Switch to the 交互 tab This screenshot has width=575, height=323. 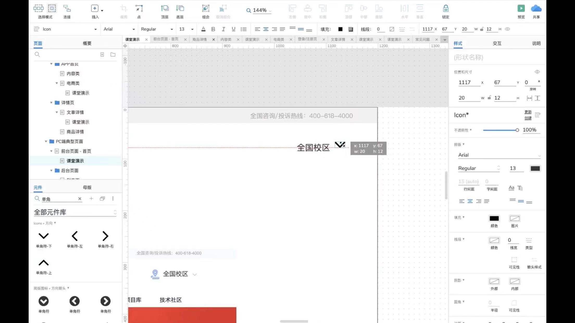[x=497, y=43]
